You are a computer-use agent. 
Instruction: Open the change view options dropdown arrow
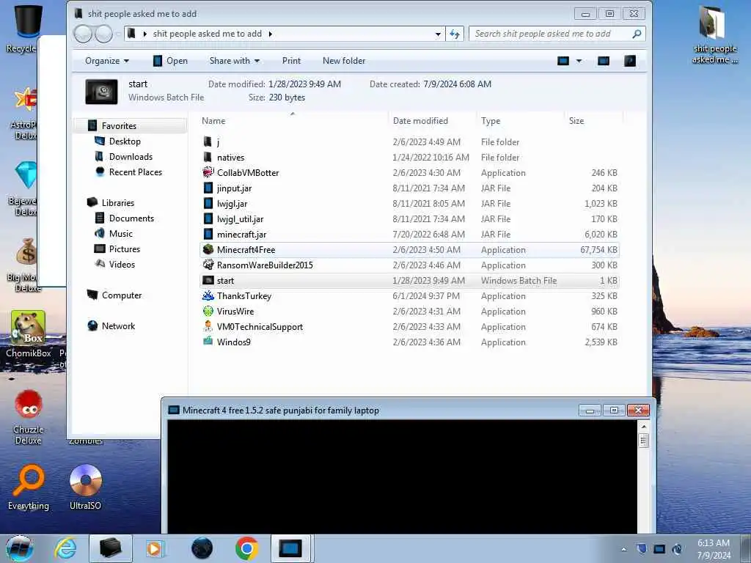click(x=579, y=61)
